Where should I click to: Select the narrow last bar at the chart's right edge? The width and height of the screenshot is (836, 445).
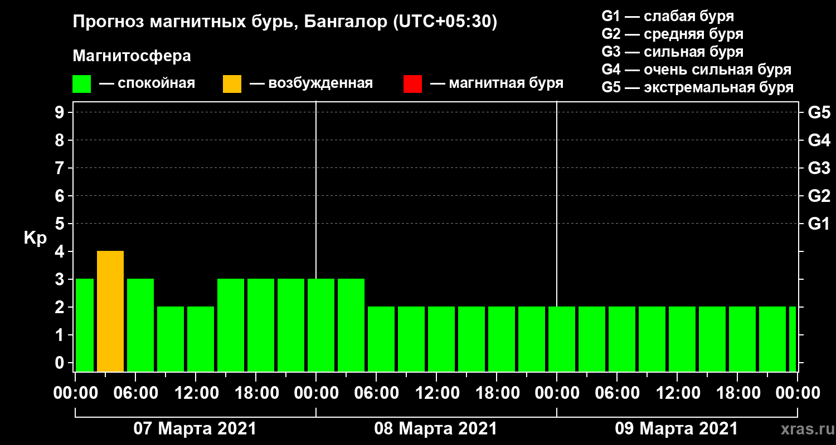click(793, 339)
